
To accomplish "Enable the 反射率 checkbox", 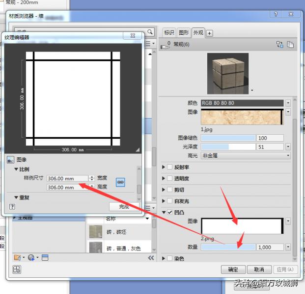I will (x=169, y=167).
